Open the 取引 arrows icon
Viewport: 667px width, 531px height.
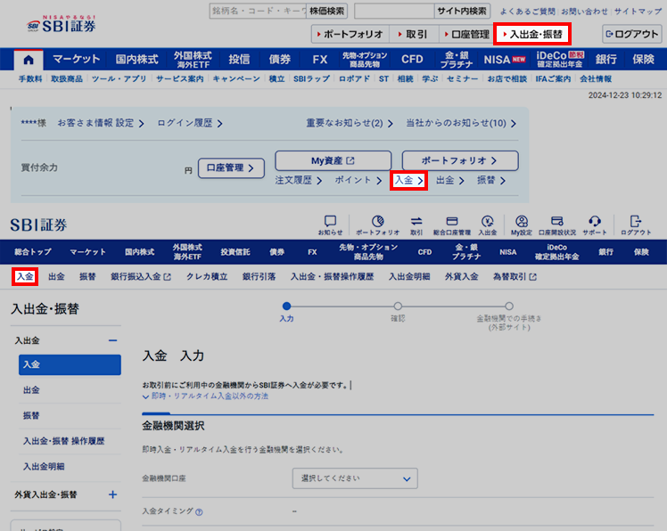coord(416,225)
